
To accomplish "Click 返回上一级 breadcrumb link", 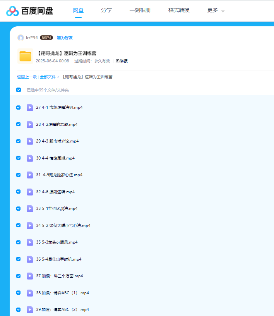I will click(x=27, y=77).
